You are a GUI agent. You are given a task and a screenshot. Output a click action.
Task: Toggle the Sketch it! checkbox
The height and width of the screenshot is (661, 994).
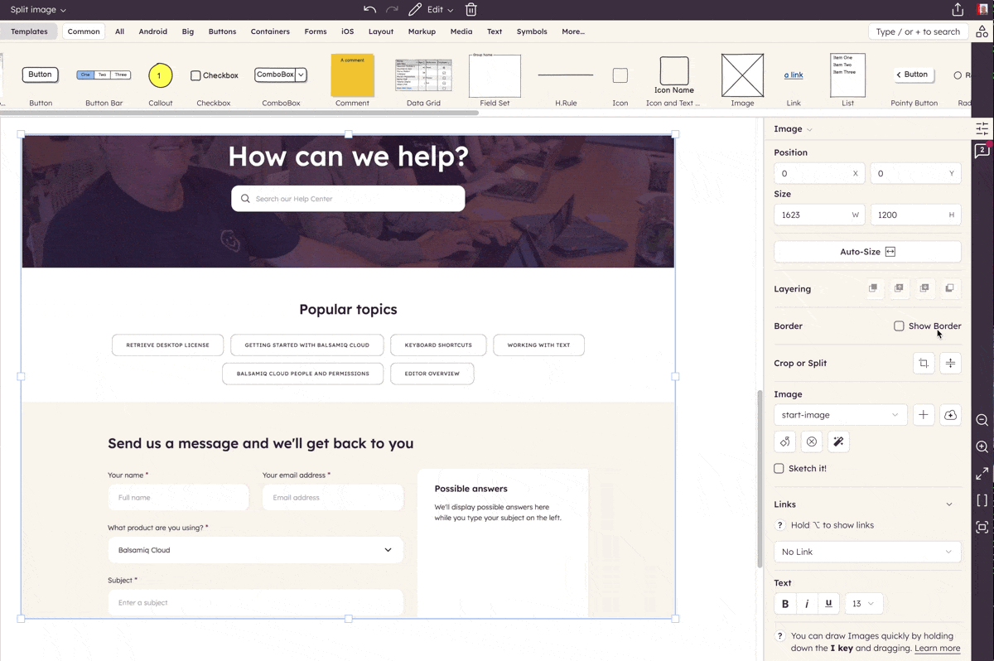coord(779,469)
